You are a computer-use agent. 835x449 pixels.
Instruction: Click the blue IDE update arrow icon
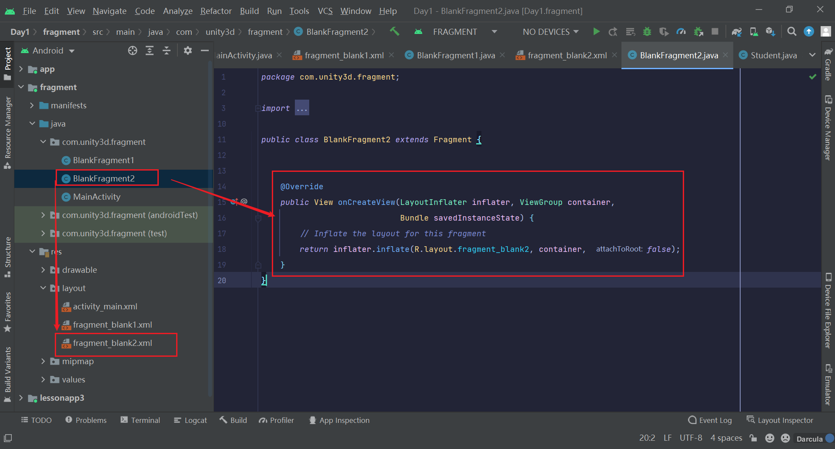[809, 31]
